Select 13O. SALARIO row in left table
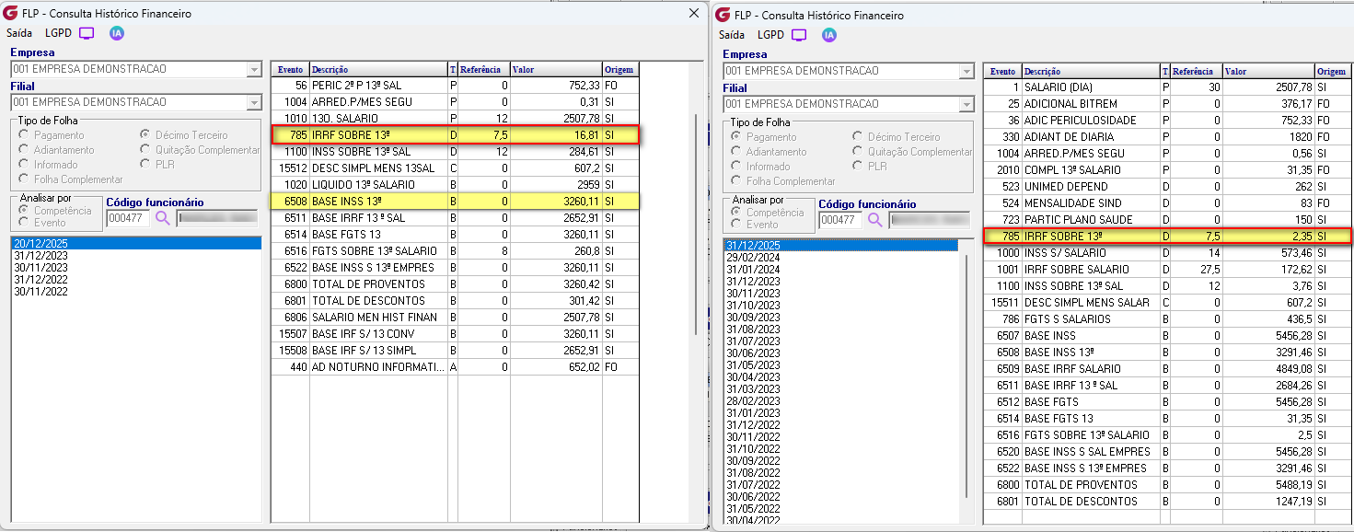1354x532 pixels. (x=454, y=119)
